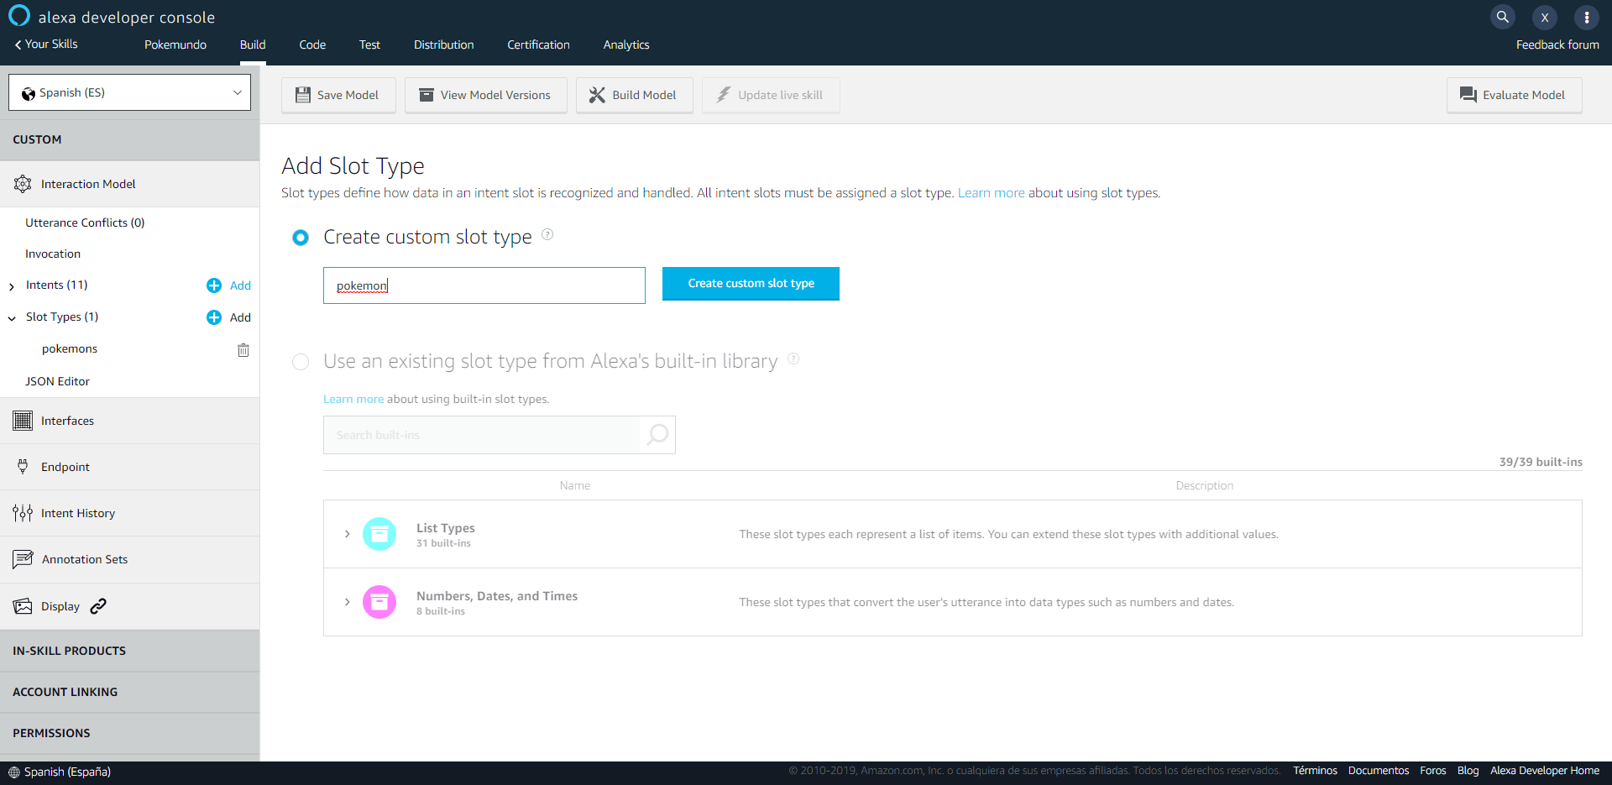Click the Interaction Model gear icon
This screenshot has height=785, width=1612.
point(23,184)
